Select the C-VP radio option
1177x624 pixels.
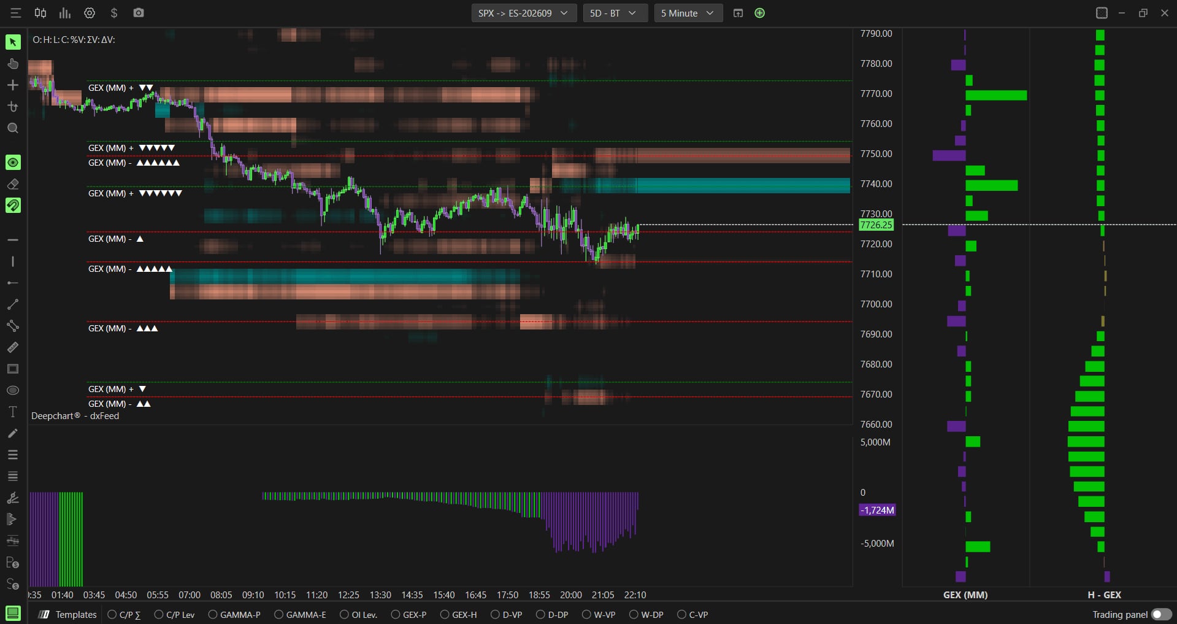click(693, 614)
